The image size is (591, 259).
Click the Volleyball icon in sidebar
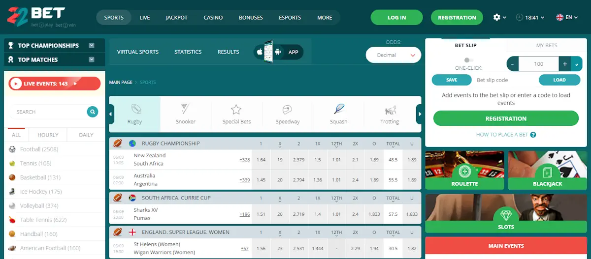(12, 205)
